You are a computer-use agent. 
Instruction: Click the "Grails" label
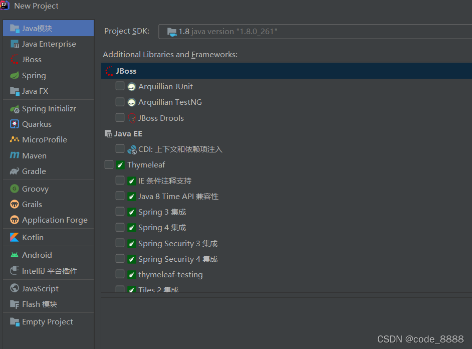pyautogui.click(x=32, y=205)
